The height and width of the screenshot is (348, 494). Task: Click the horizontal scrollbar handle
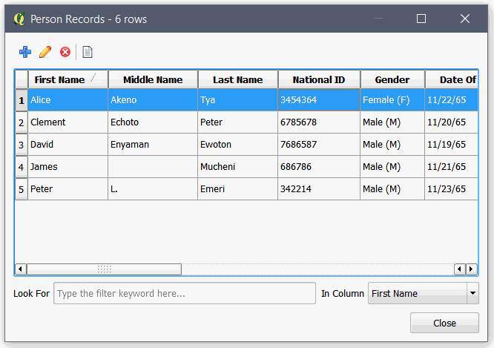pyautogui.click(x=105, y=269)
